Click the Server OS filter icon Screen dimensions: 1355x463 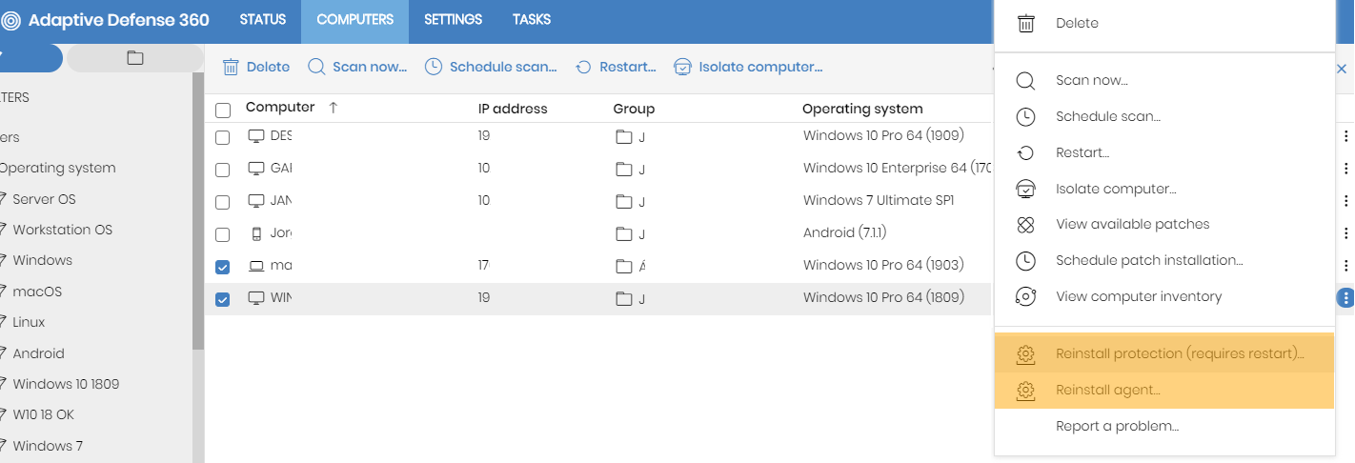click(3, 199)
